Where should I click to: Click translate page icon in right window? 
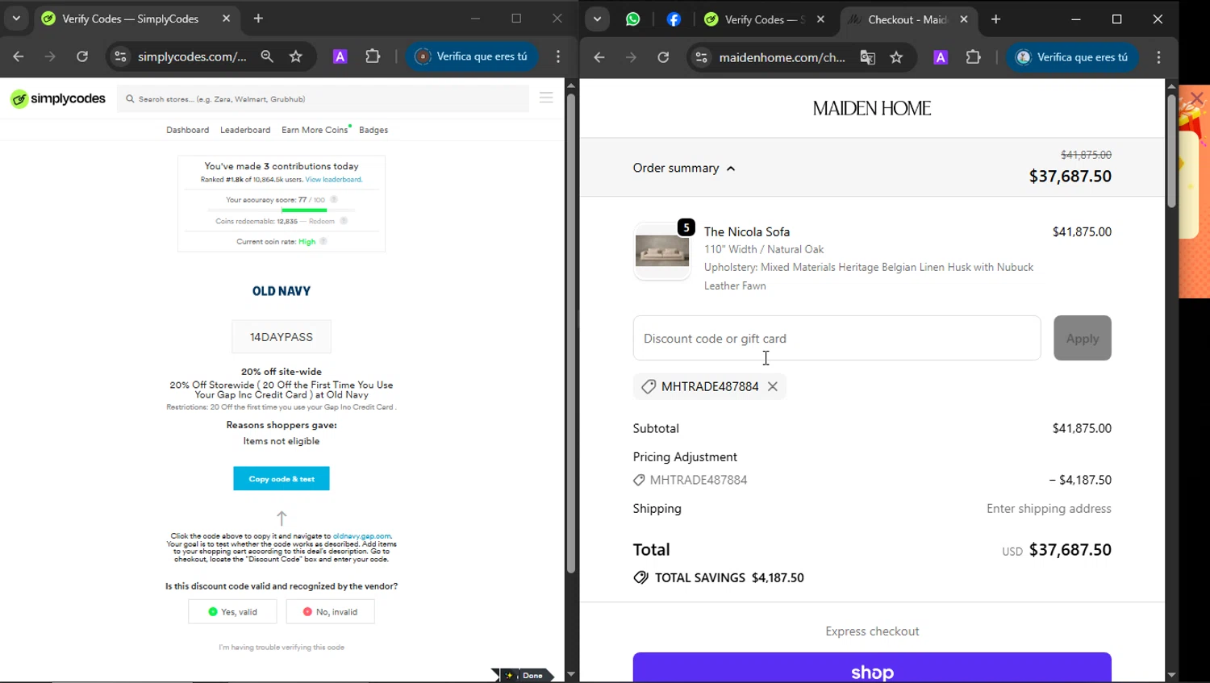pos(868,57)
